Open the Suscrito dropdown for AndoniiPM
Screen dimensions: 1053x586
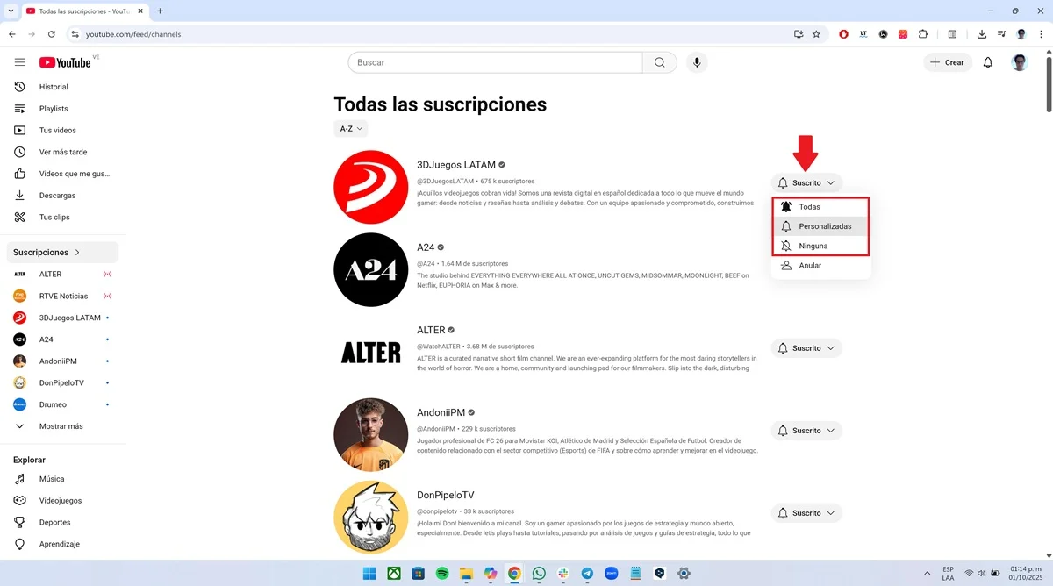coord(806,431)
